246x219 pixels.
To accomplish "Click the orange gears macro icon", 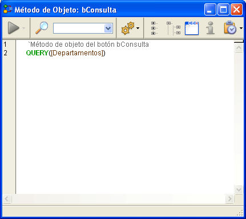I will point(128,28).
